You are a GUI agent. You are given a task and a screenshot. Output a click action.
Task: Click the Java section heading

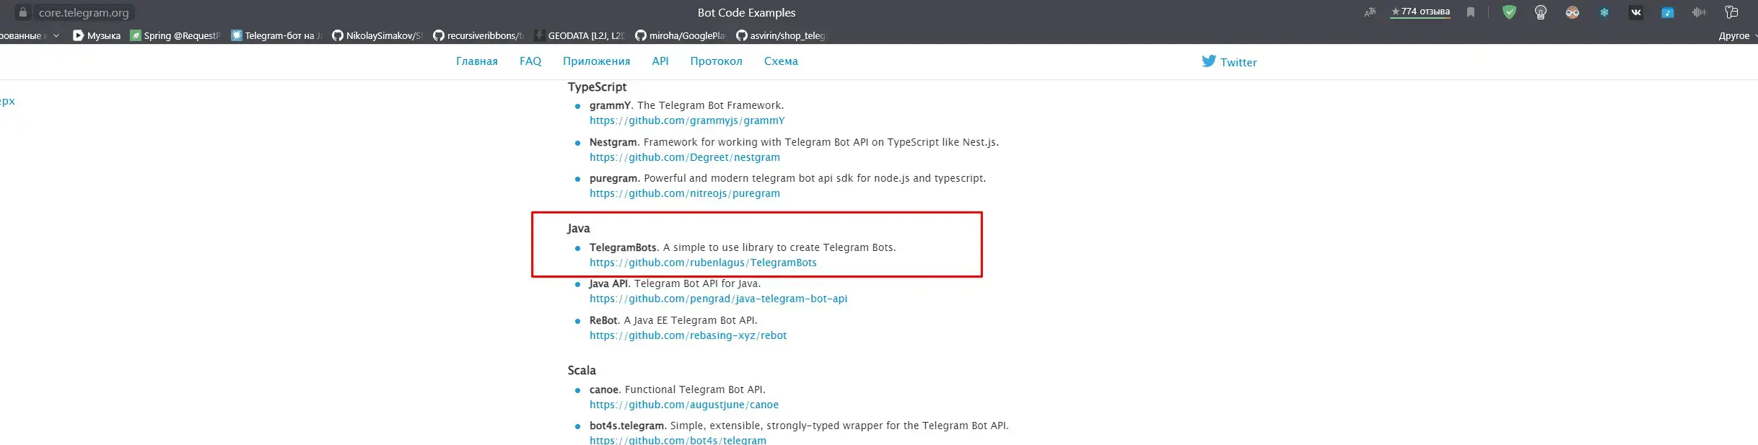click(578, 229)
